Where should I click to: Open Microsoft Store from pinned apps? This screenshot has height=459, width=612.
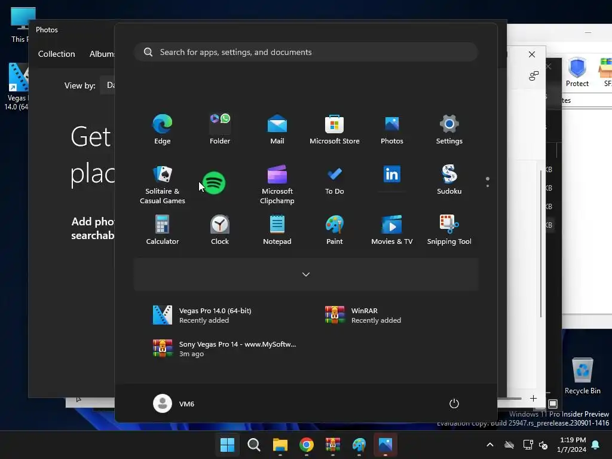(335, 129)
